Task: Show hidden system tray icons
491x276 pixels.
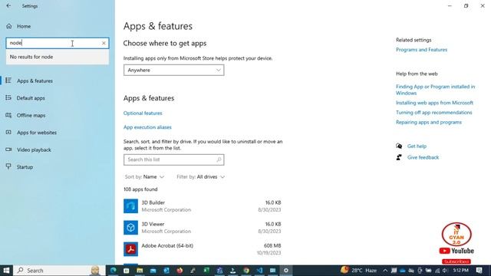Action: coord(385,271)
